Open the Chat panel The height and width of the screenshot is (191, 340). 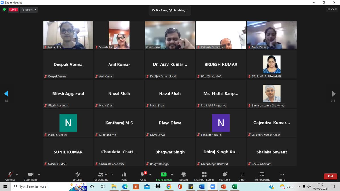click(x=143, y=176)
